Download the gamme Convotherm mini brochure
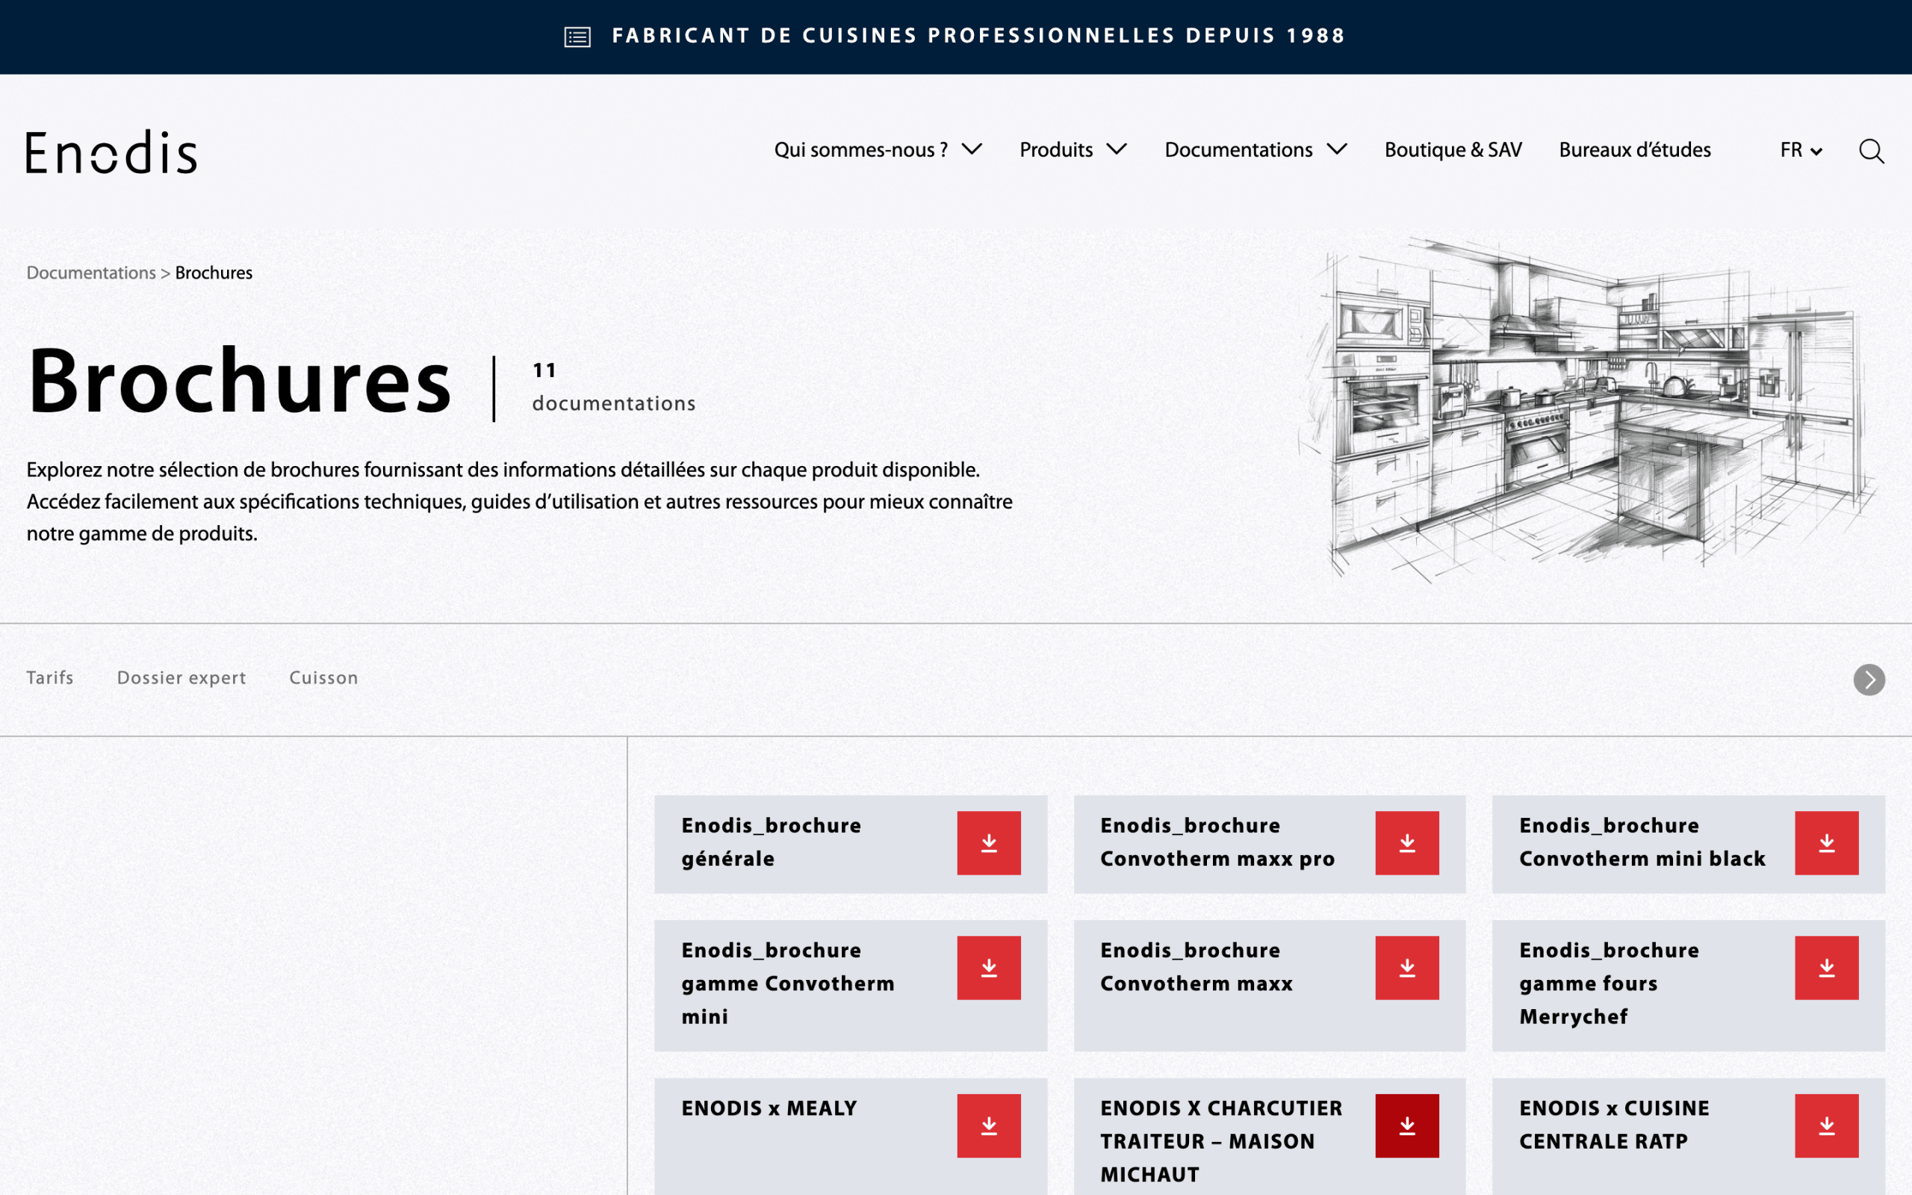The width and height of the screenshot is (1912, 1195). point(988,967)
